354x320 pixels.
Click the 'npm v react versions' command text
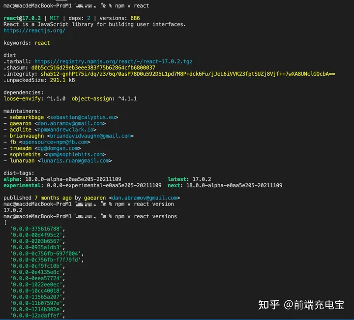point(146,216)
